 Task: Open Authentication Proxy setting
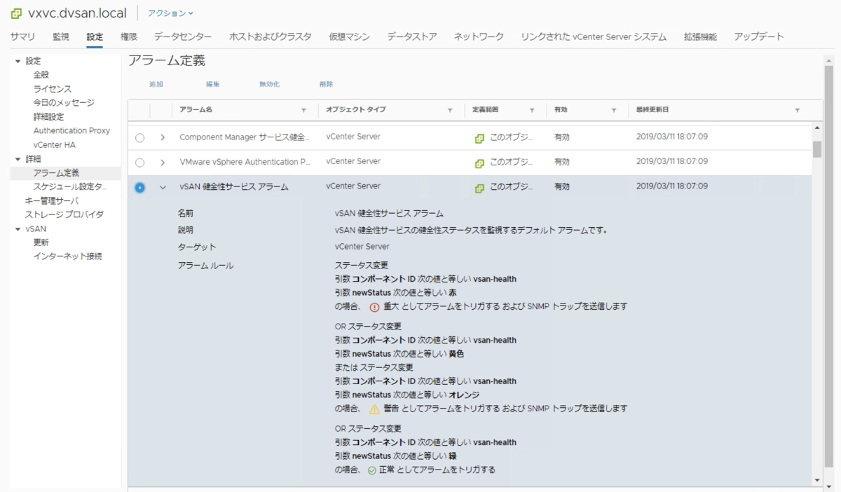click(x=71, y=131)
